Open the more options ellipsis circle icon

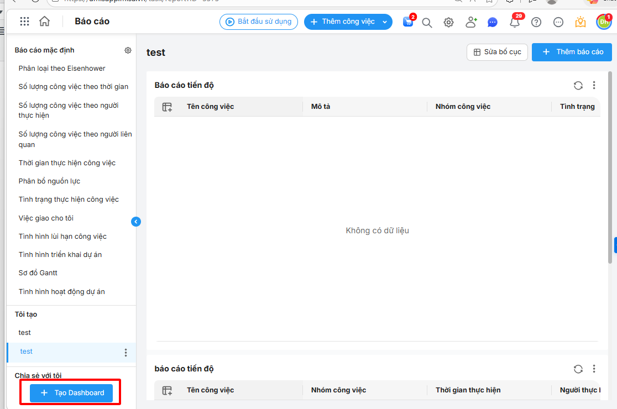click(x=558, y=23)
